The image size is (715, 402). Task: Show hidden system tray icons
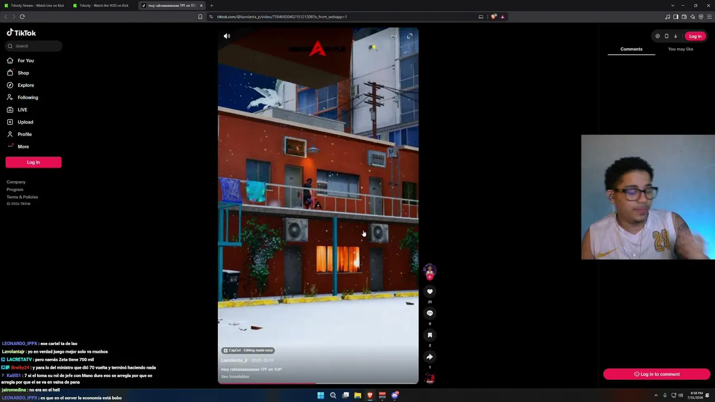click(656, 395)
